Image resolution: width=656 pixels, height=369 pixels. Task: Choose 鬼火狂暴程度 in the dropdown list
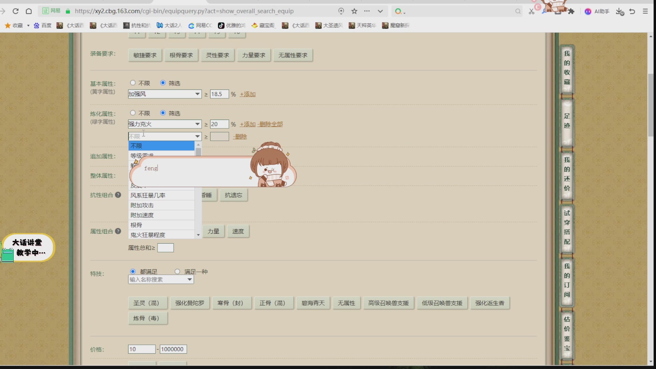pos(161,235)
